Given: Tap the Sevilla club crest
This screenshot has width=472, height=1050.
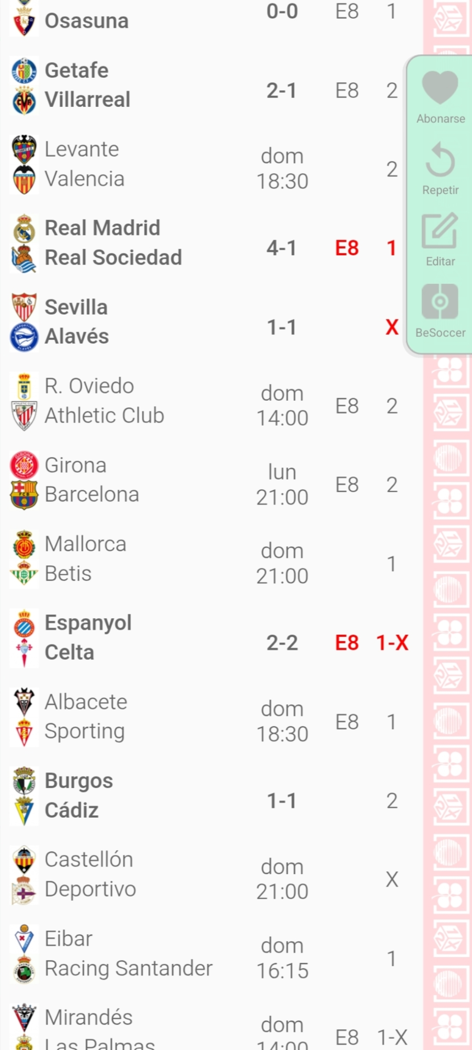Looking at the screenshot, I should pos(24,307).
